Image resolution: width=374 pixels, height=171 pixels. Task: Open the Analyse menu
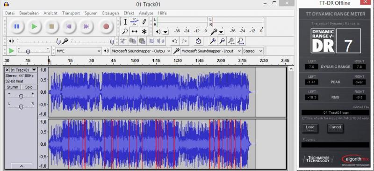(x=146, y=13)
